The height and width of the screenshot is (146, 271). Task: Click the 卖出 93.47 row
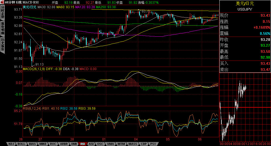pos(245,70)
